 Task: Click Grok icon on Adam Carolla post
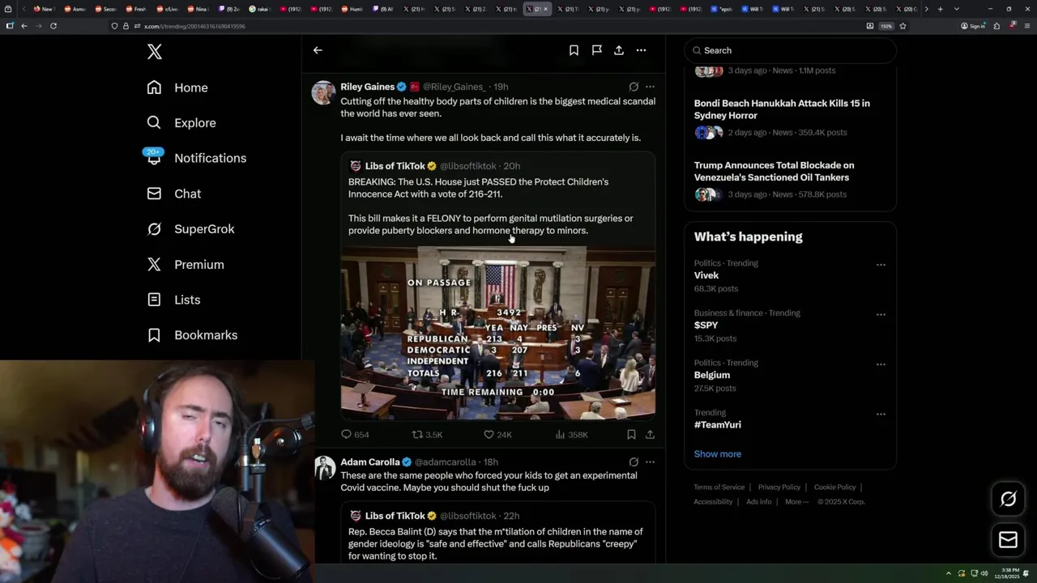634,462
